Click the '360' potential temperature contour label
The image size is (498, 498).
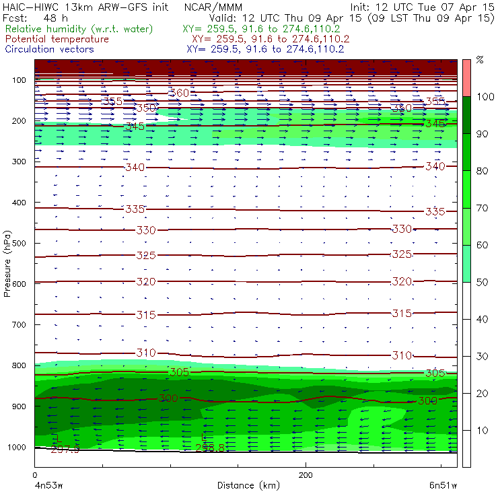click(178, 93)
